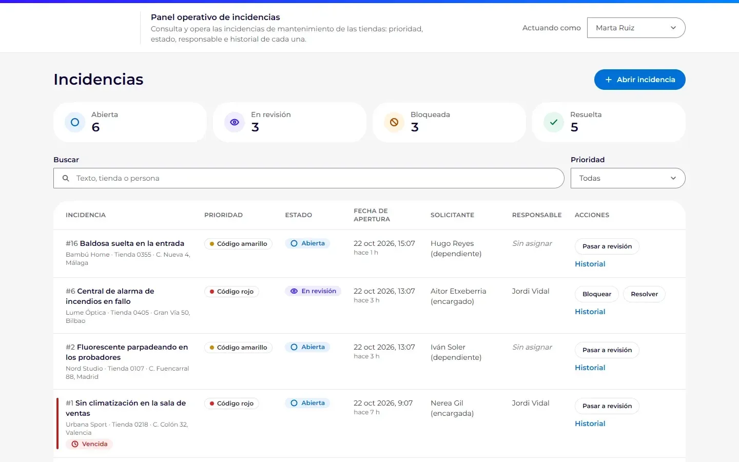Click Pasar a revisión for incident #16
Viewport: 739px width, 462px height.
tap(607, 246)
